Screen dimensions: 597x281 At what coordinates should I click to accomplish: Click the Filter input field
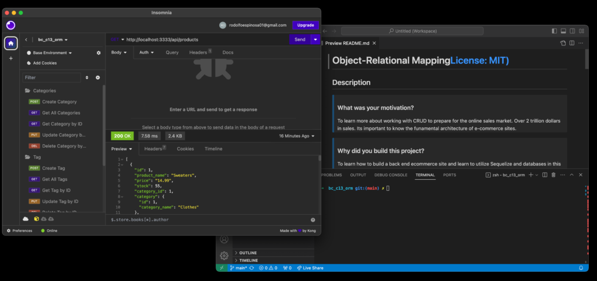(x=51, y=77)
